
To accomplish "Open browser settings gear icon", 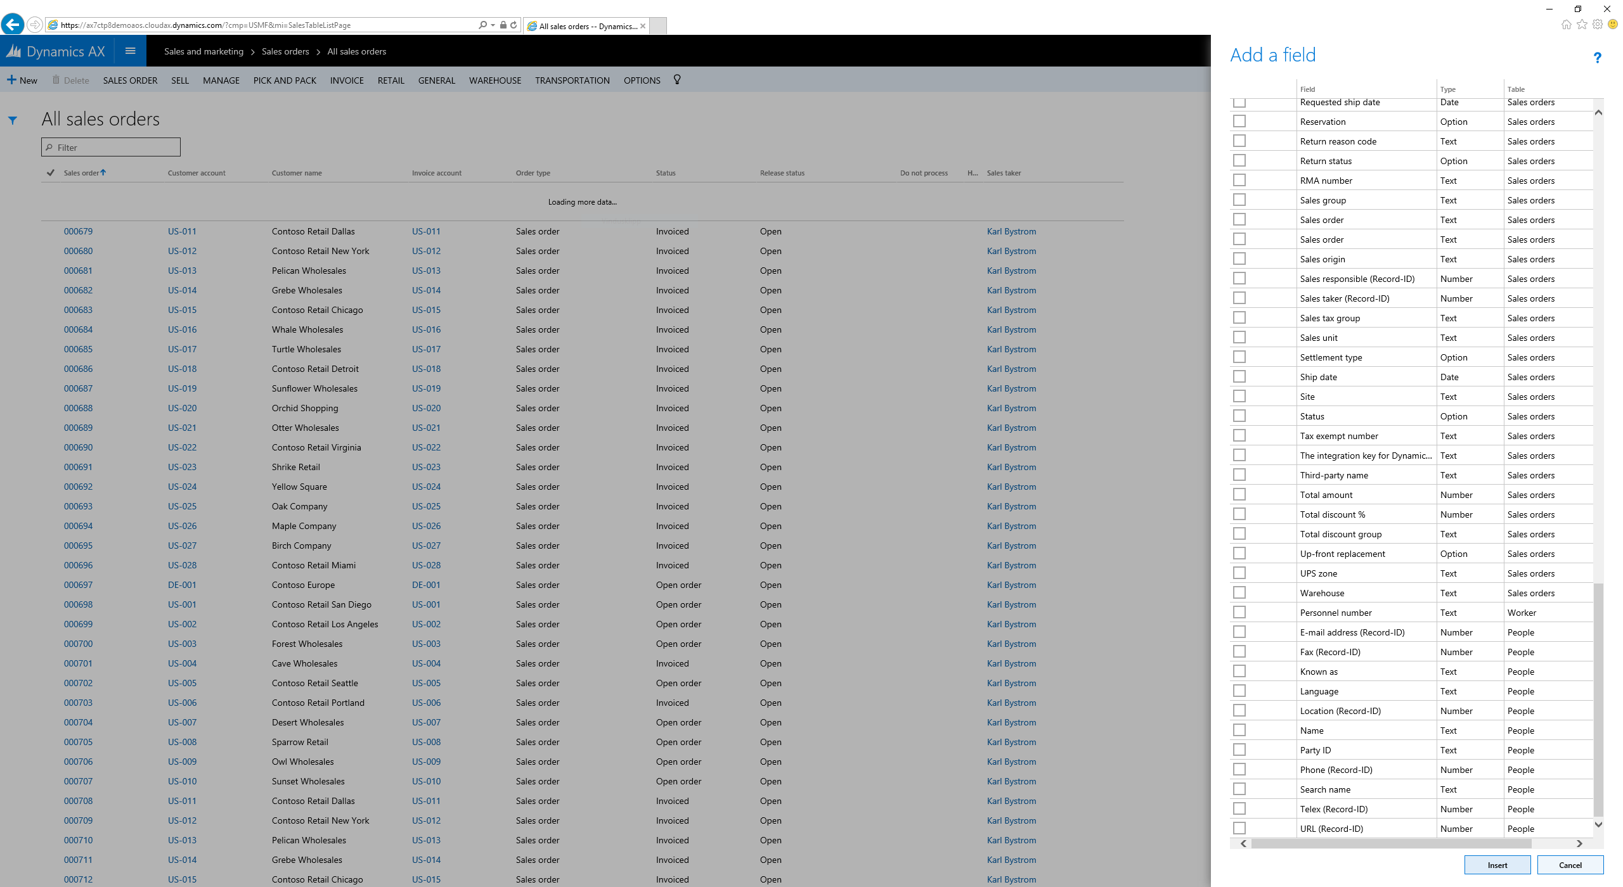I will [x=1598, y=25].
